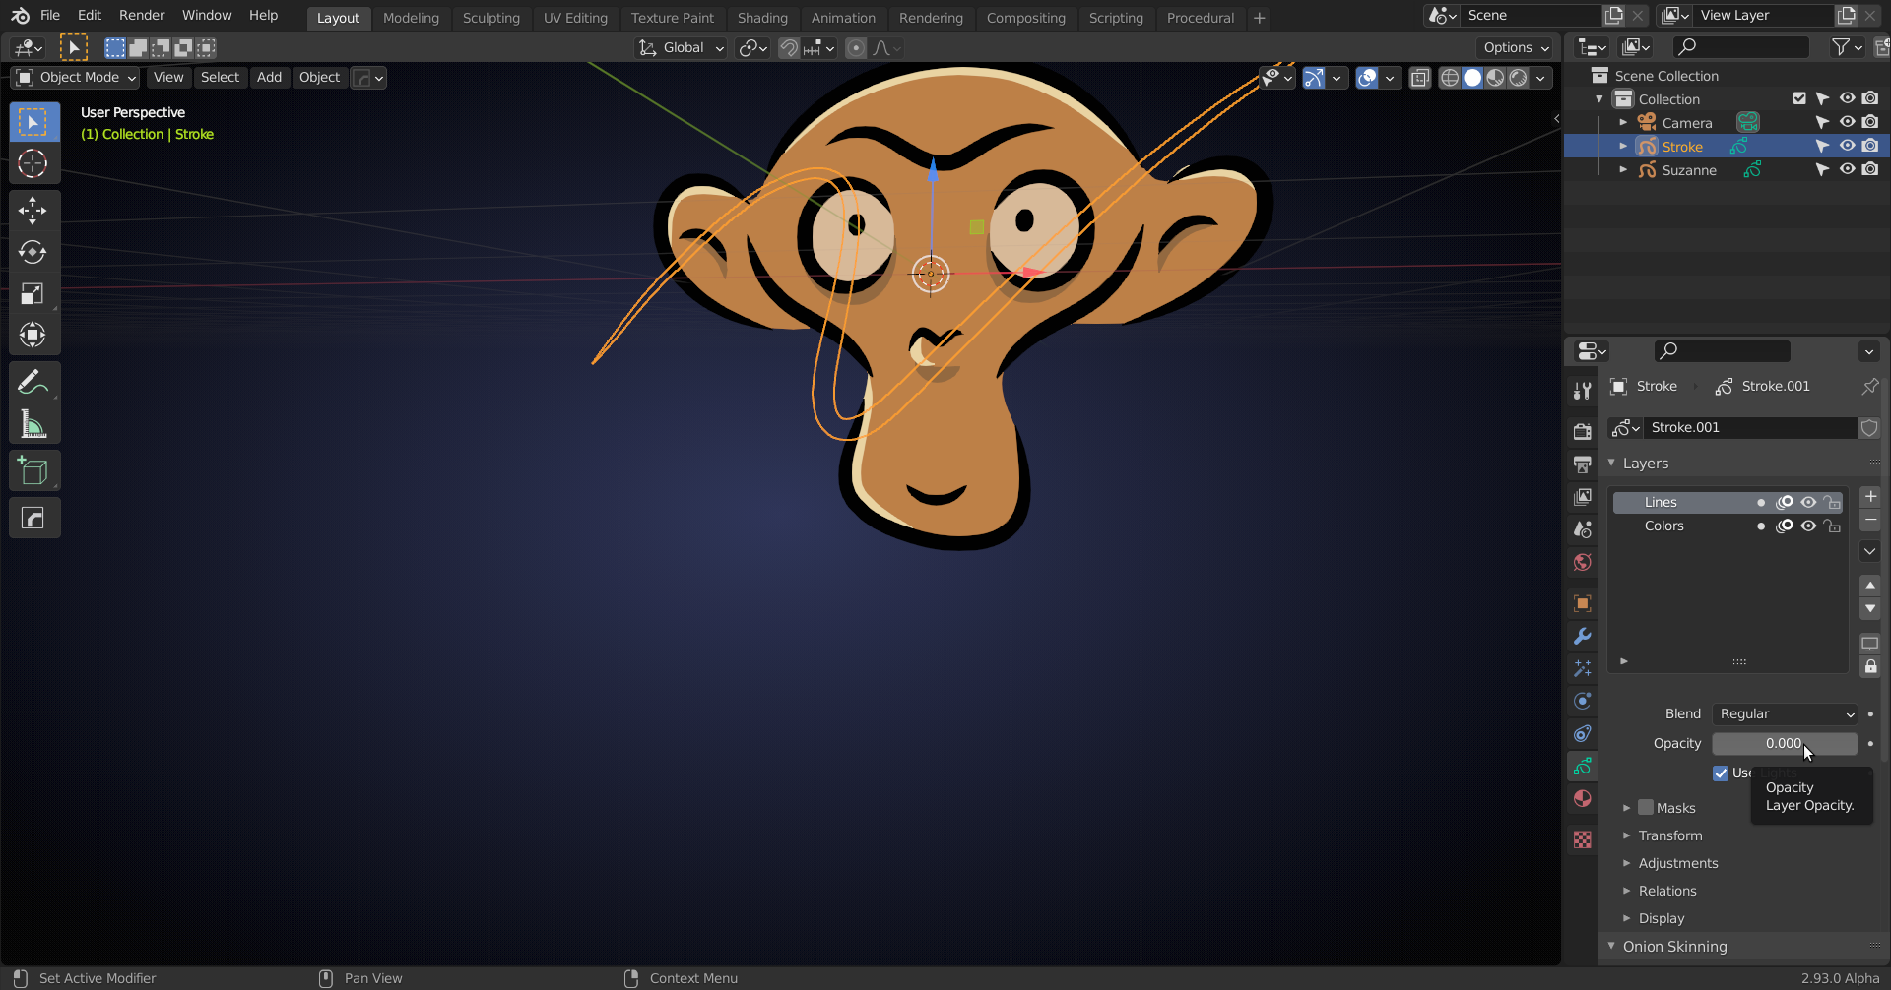This screenshot has width=1891, height=990.
Task: Open the Output properties tab
Action: click(x=1582, y=464)
